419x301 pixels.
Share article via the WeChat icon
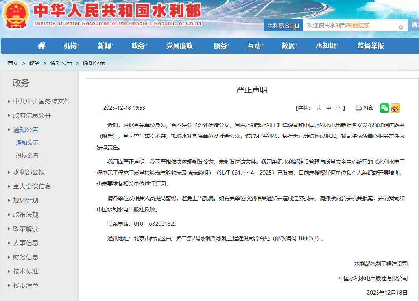click(x=384, y=108)
